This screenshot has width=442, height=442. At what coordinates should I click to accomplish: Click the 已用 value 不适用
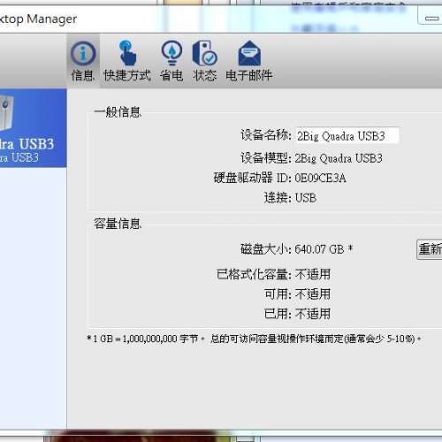(x=313, y=314)
